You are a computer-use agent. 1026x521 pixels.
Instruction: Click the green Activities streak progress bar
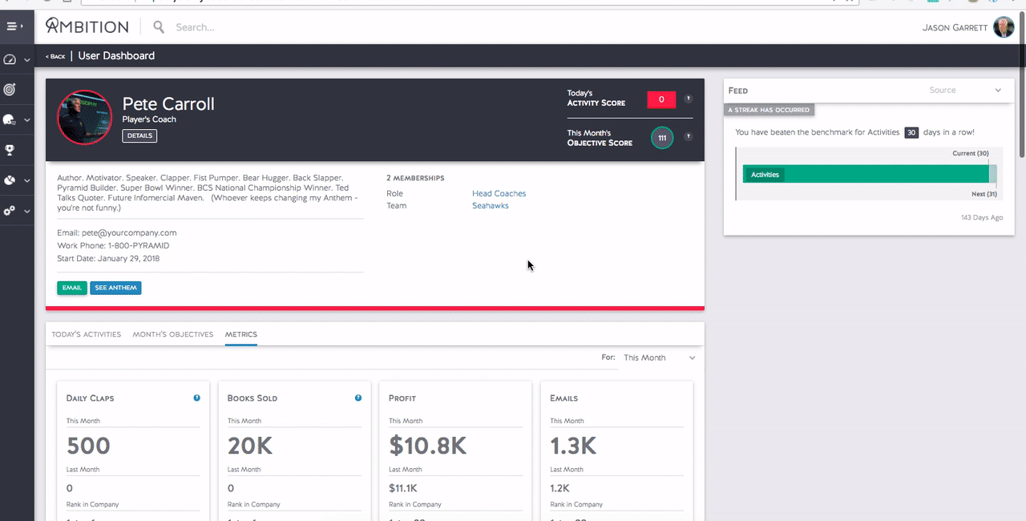pos(866,174)
